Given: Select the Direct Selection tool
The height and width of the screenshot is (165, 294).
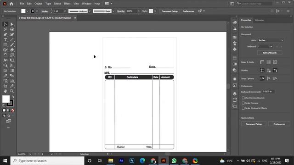Looking at the screenshot, I should tap(12, 24).
